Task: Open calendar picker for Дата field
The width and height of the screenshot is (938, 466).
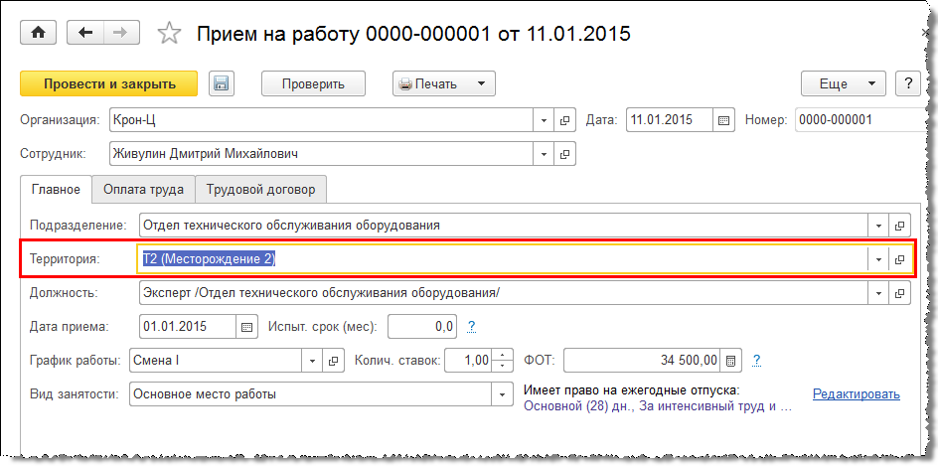Action: click(723, 120)
